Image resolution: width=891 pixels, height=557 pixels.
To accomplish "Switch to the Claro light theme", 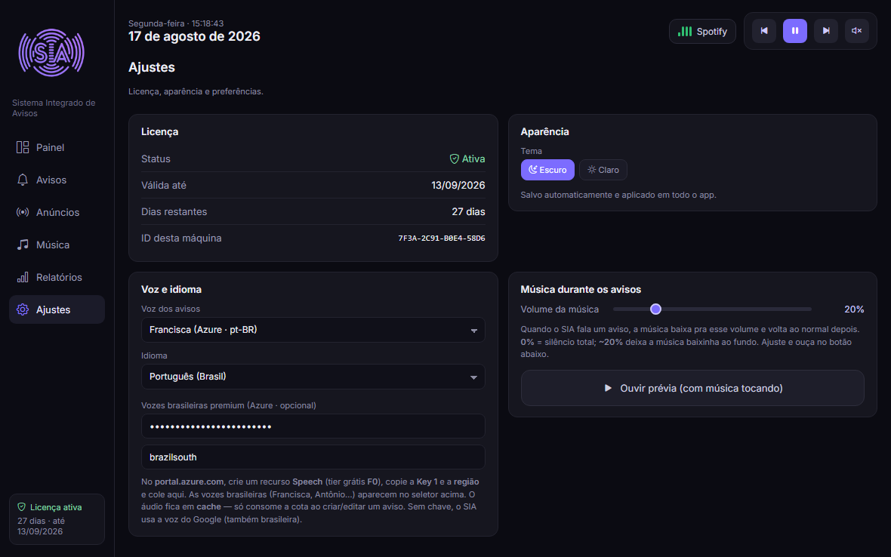I will click(x=603, y=170).
